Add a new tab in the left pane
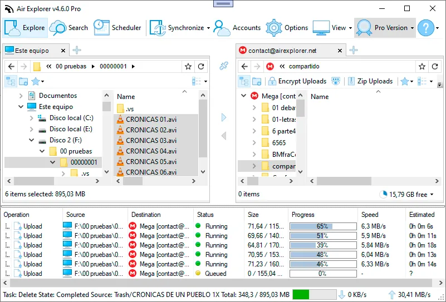 [x=77, y=50]
